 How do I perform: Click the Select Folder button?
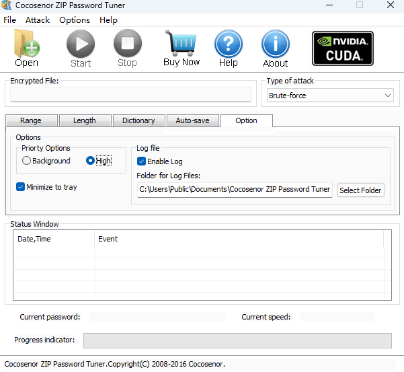360,190
